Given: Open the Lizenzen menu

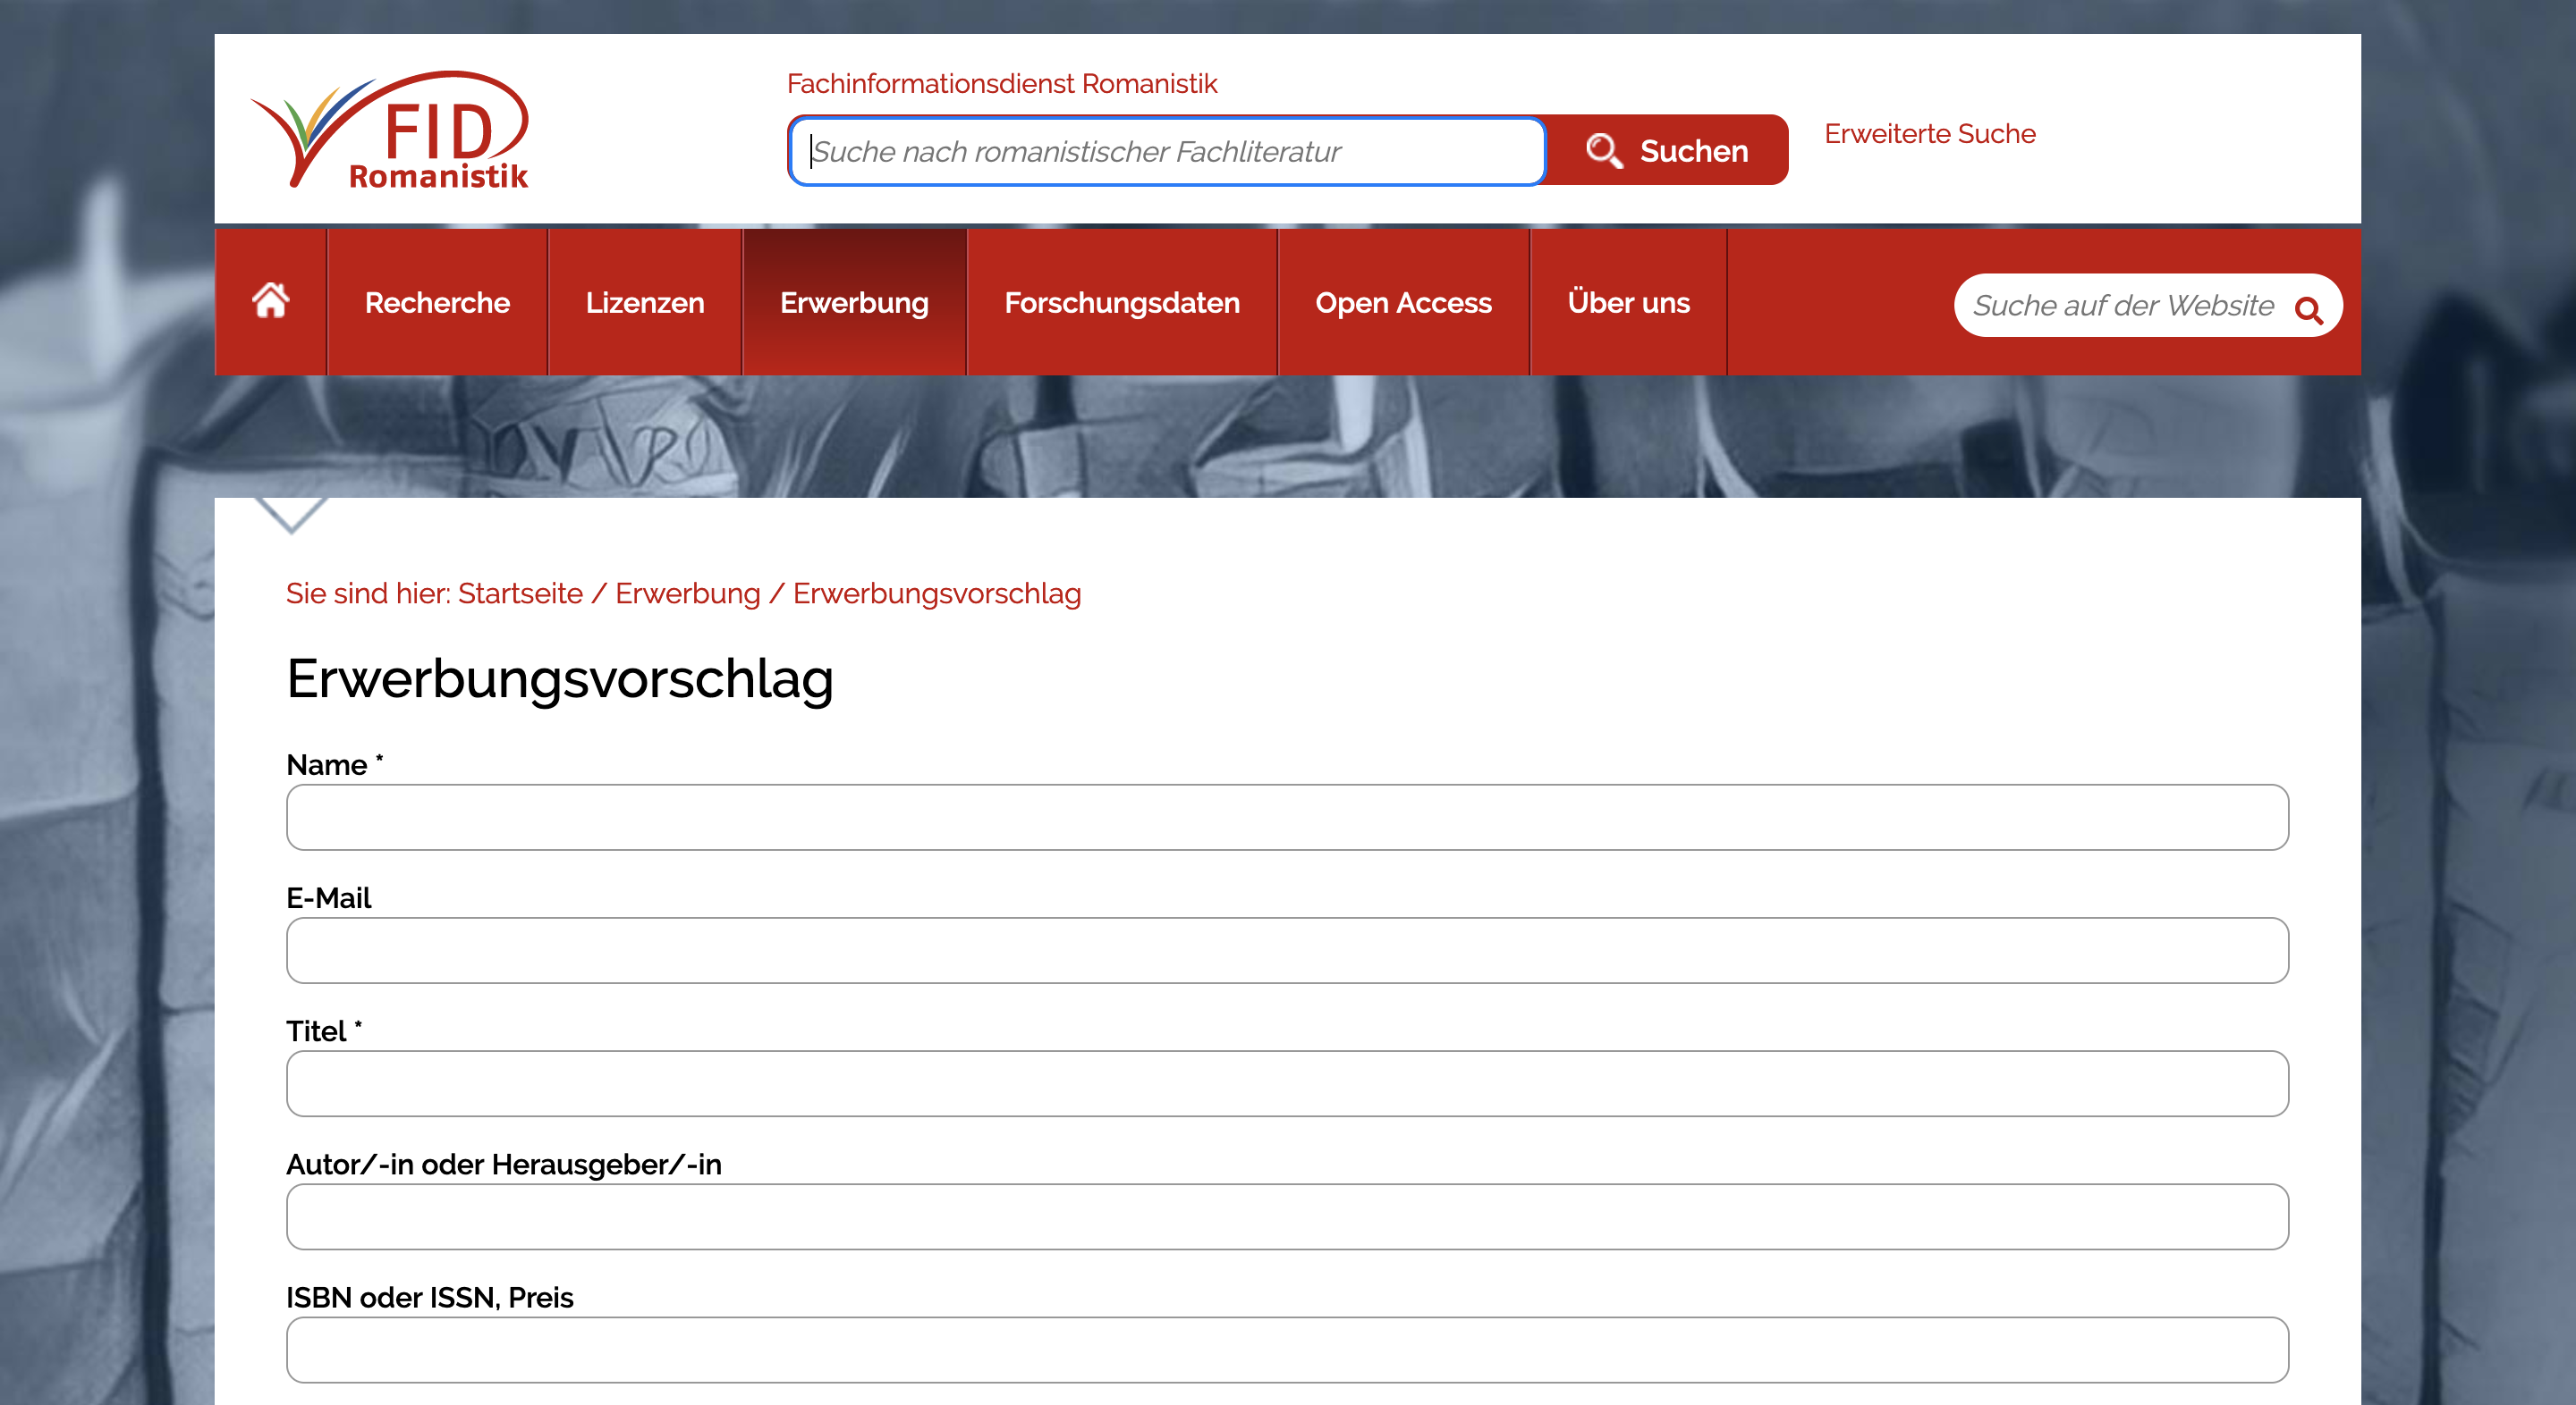Looking at the screenshot, I should coord(645,302).
